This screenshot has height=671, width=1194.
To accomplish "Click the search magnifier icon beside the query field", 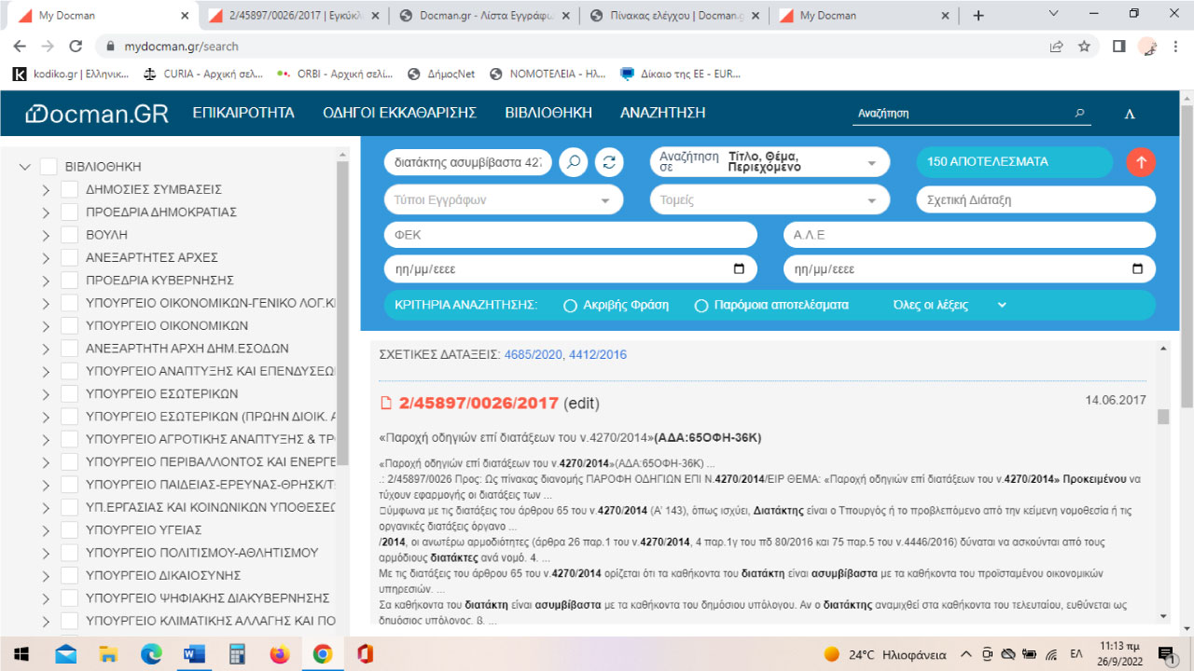I will click(x=573, y=161).
